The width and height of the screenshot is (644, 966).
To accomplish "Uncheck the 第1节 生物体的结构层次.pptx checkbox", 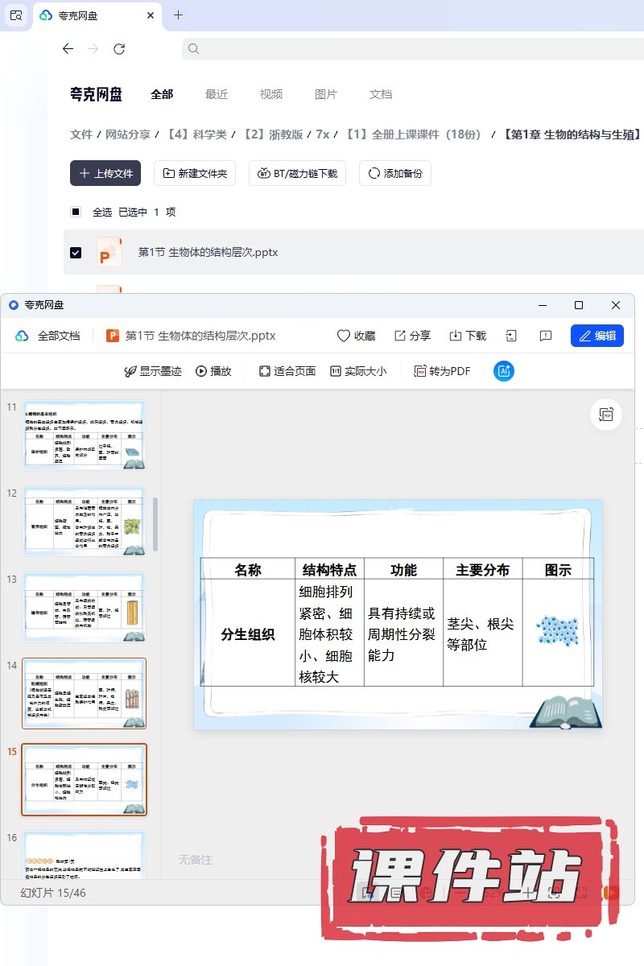I will pos(76,253).
